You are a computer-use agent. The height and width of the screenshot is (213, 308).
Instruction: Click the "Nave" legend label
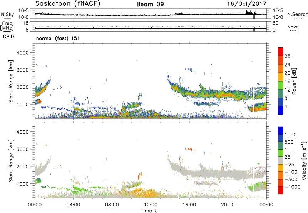click(293, 27)
